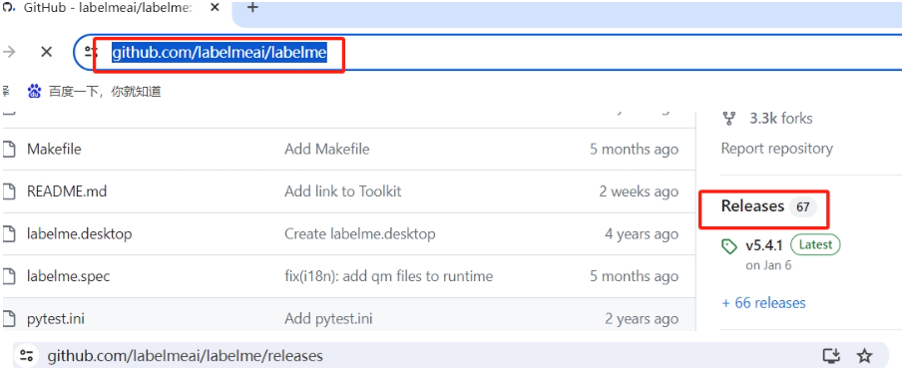
Task: Click the tag icon next to v5.4.1
Action: pyautogui.click(x=728, y=246)
